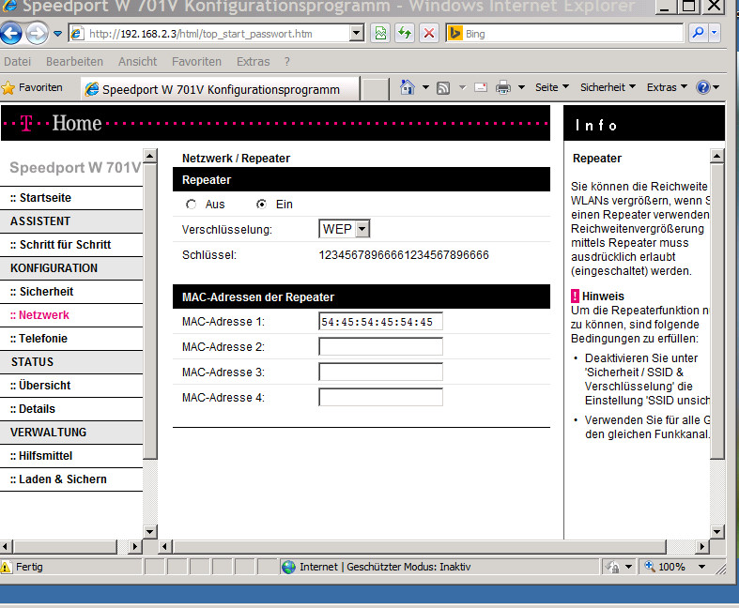
Task: Click the Bing search input box
Action: (573, 34)
